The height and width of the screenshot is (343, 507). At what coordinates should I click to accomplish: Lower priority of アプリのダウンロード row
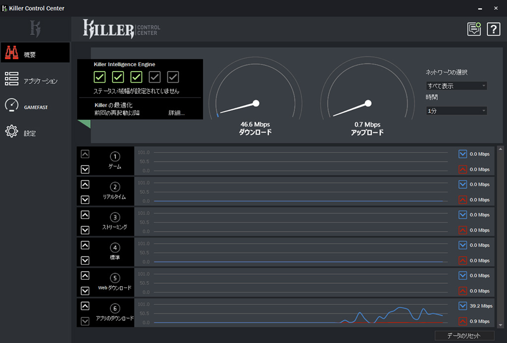pyautogui.click(x=85, y=321)
